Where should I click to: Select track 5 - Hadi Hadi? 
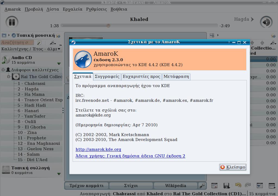32,105
